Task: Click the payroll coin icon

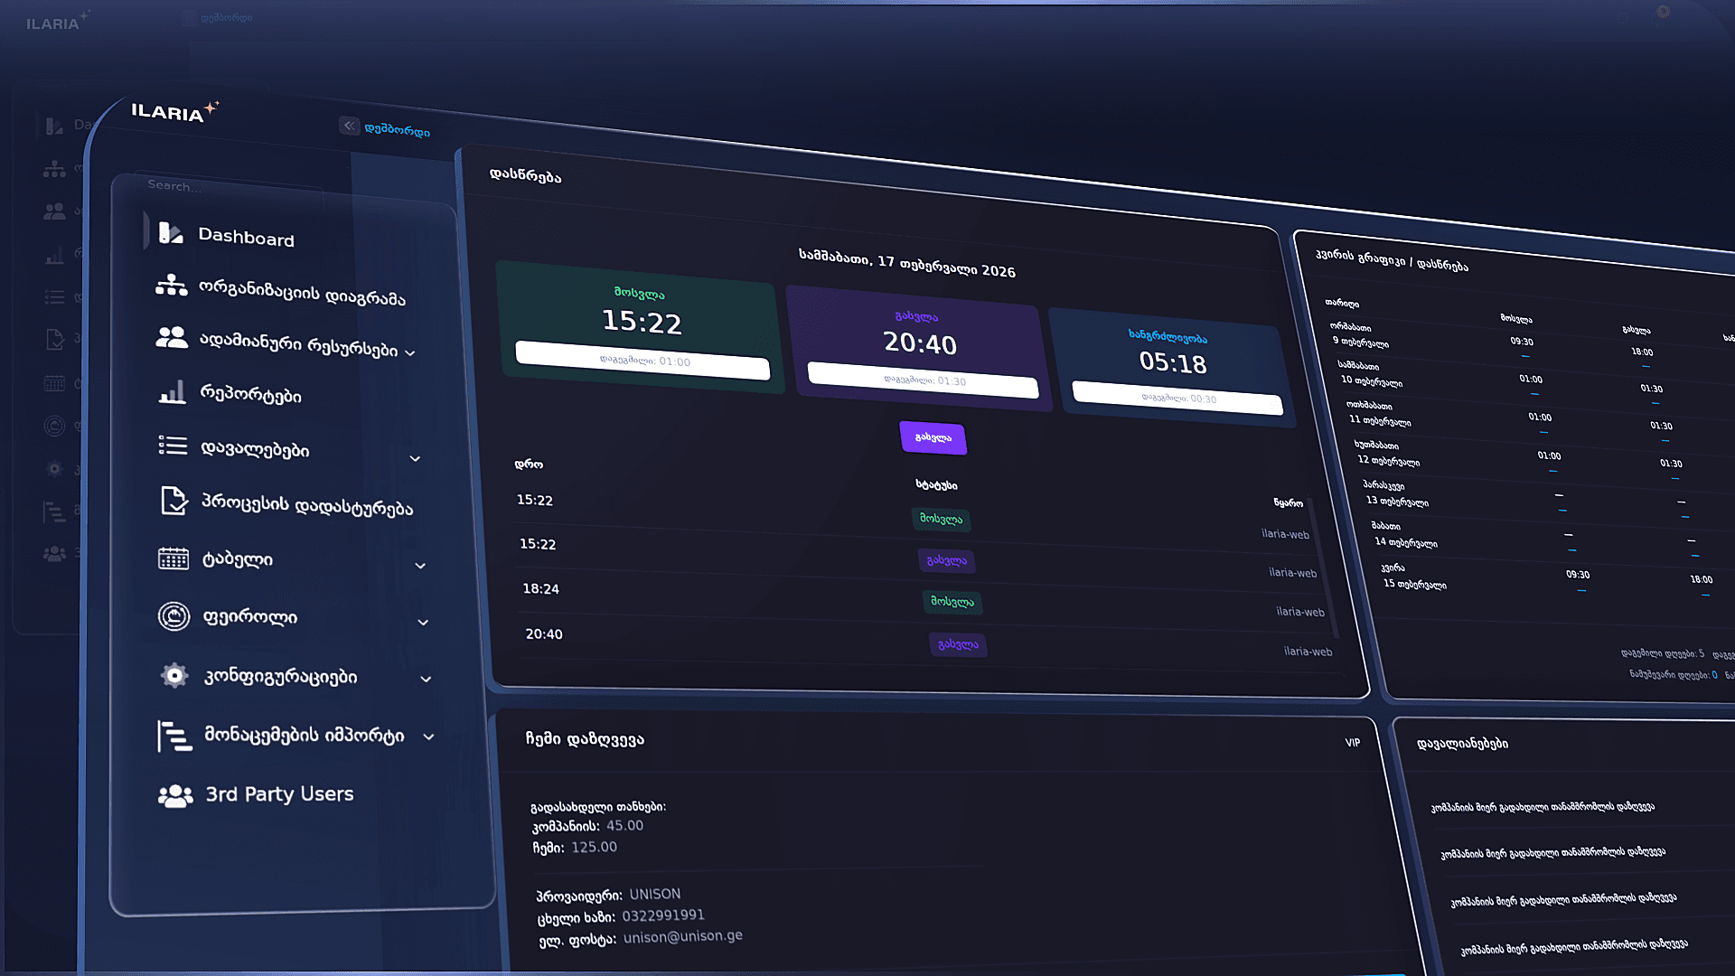Action: point(173,616)
